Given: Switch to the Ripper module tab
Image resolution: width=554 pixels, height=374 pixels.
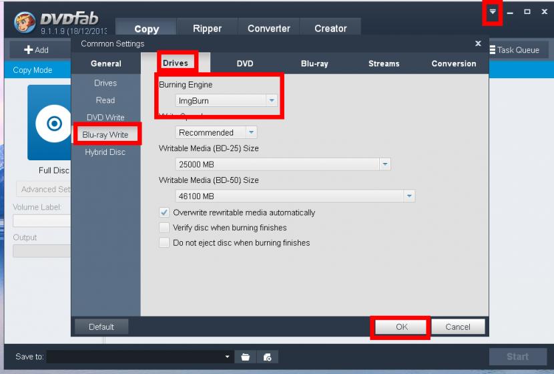Looking at the screenshot, I should pos(207,28).
